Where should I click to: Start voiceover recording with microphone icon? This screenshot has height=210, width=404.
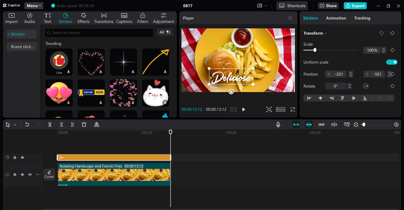click(x=278, y=125)
